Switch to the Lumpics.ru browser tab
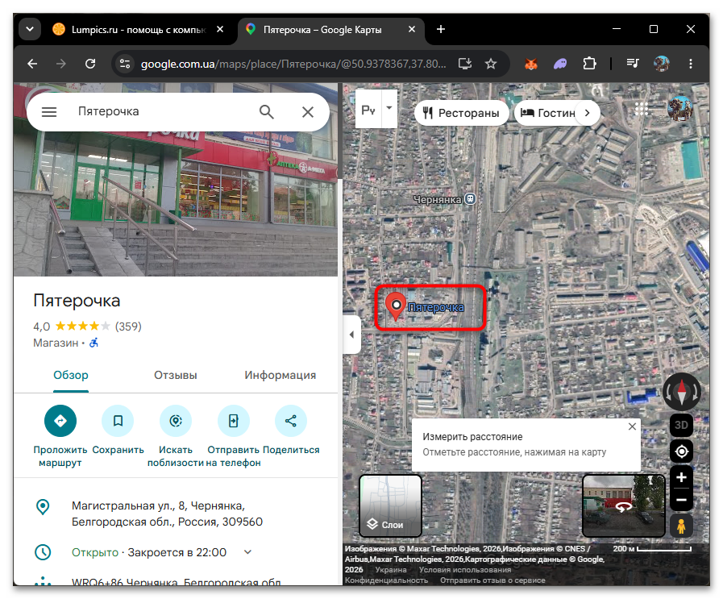 coord(139,30)
